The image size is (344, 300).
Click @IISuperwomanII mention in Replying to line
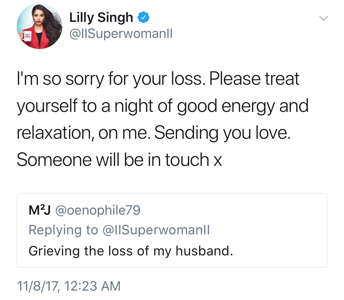point(156,230)
